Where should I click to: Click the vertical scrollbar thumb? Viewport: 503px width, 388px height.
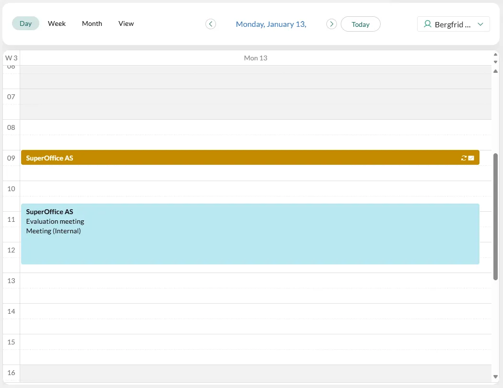pos(495,216)
